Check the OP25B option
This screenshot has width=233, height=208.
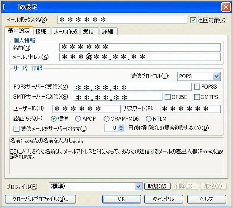(167, 97)
